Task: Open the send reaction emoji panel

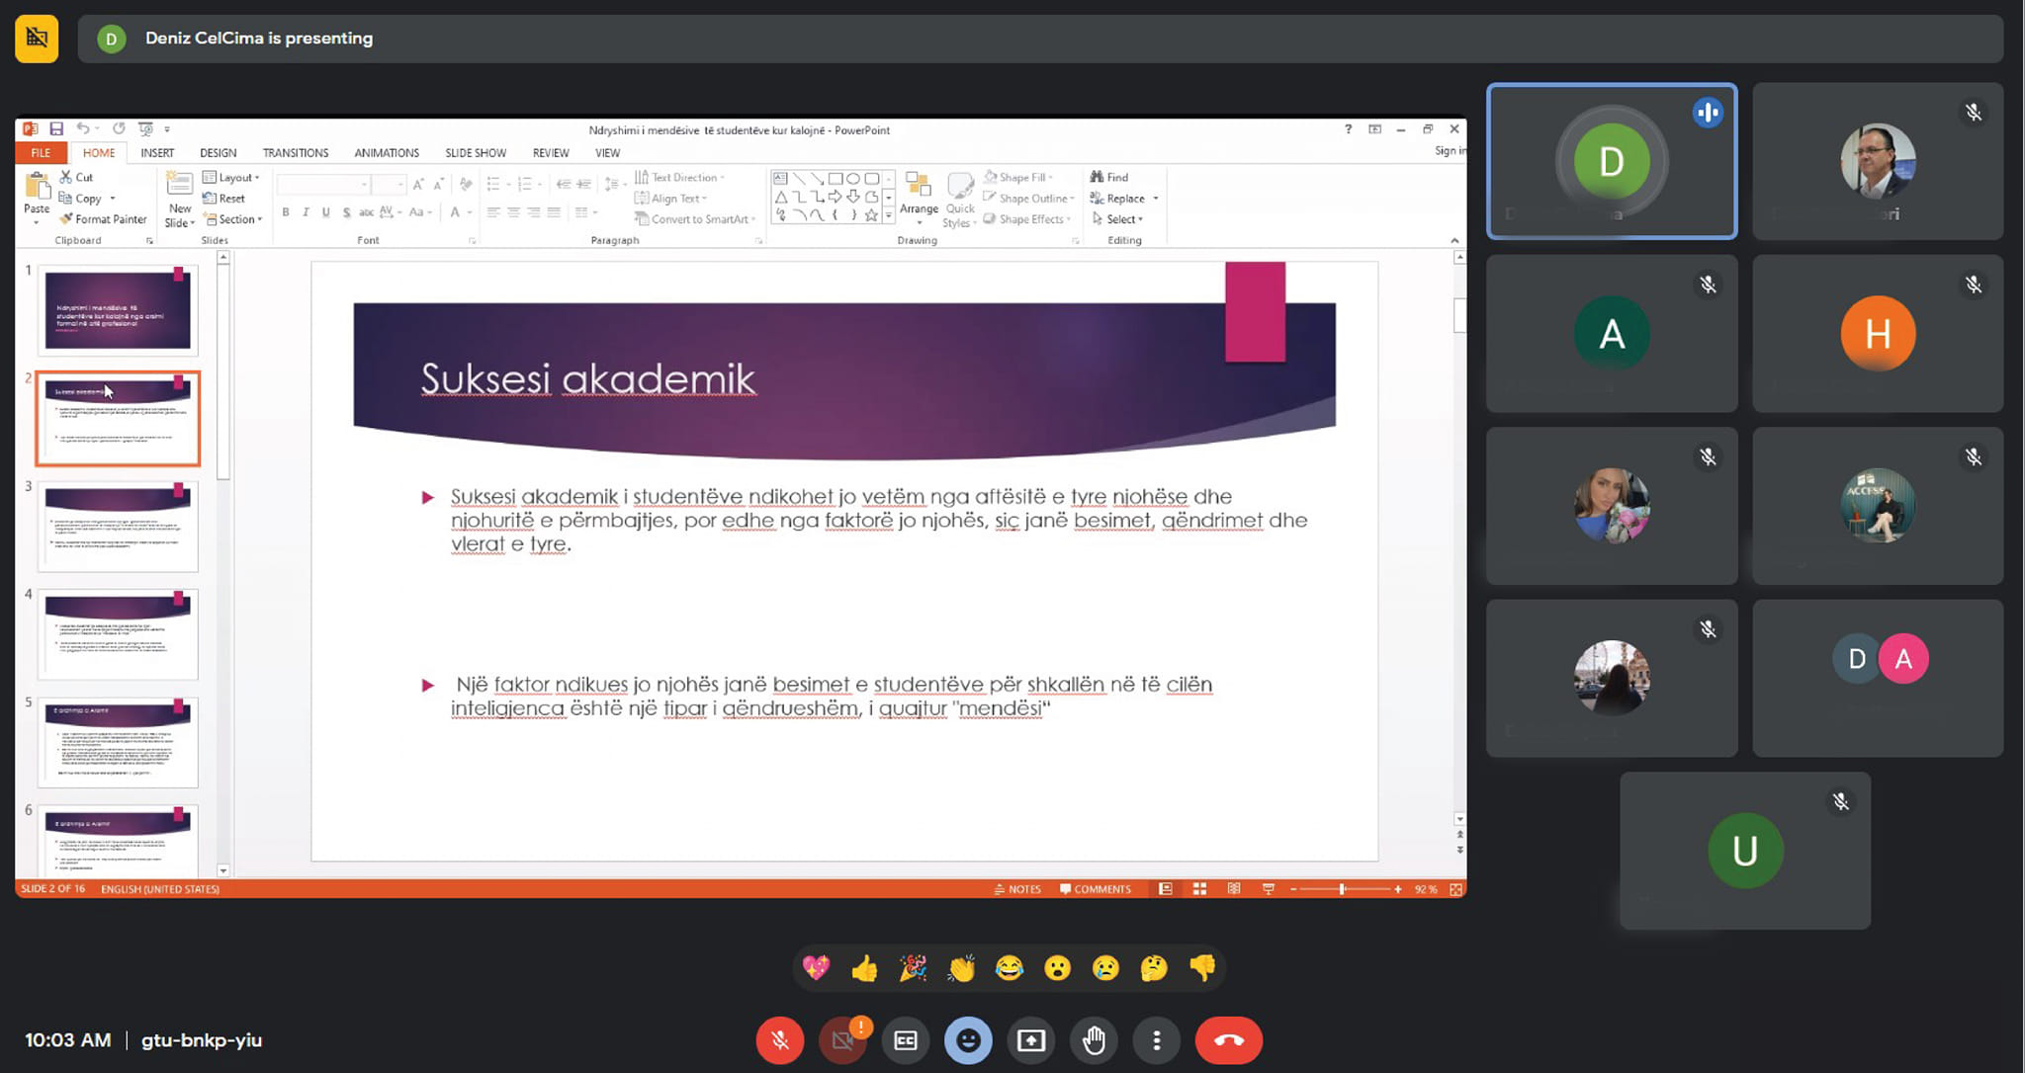Action: click(x=968, y=1040)
